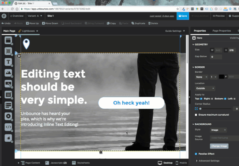The image size is (239, 166).
Task: Open the Variant A dropdown
Action: pos(35,16)
